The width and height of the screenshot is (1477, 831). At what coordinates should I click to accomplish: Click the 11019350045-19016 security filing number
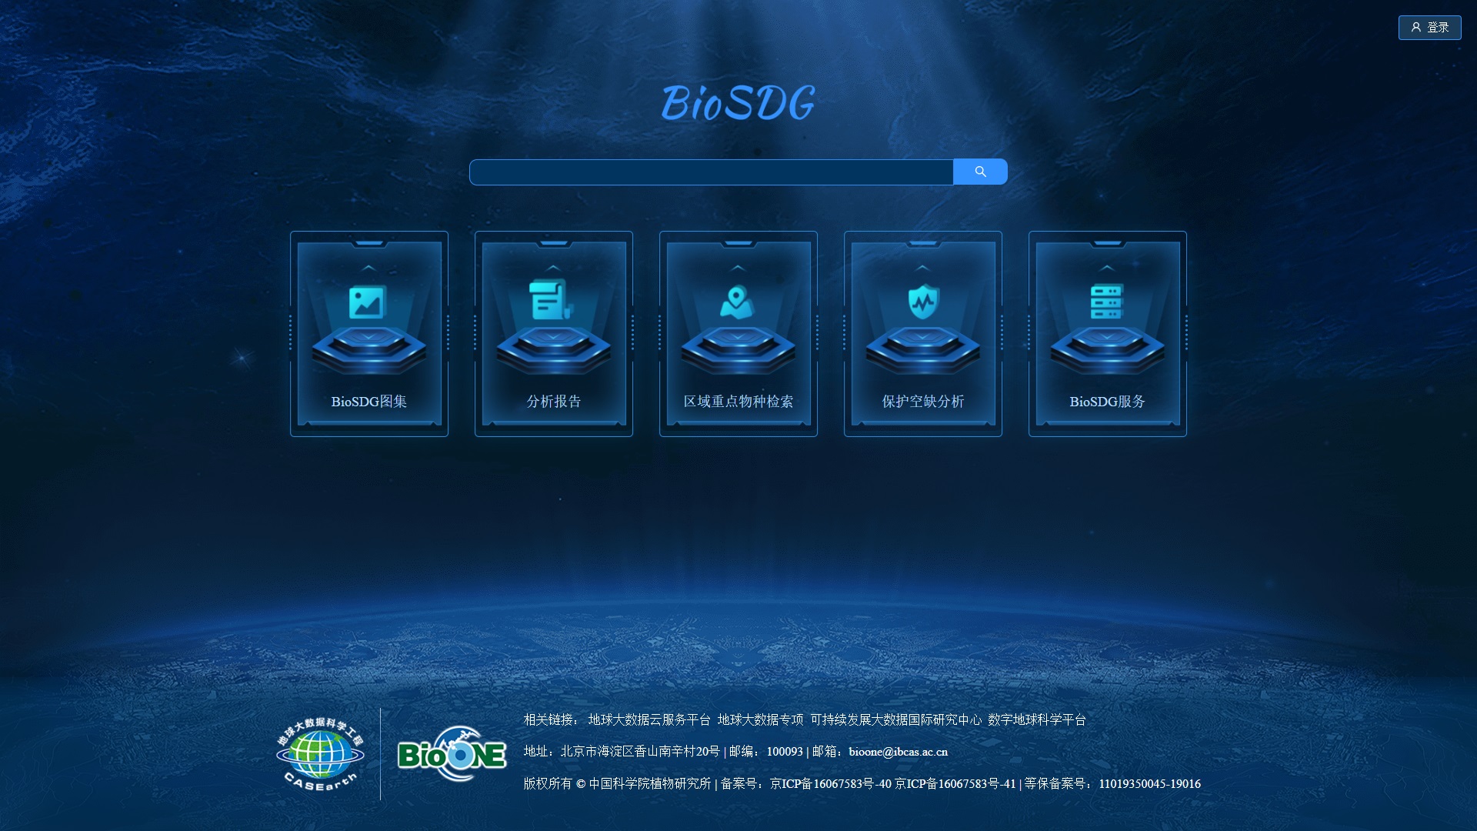pos(1149,784)
